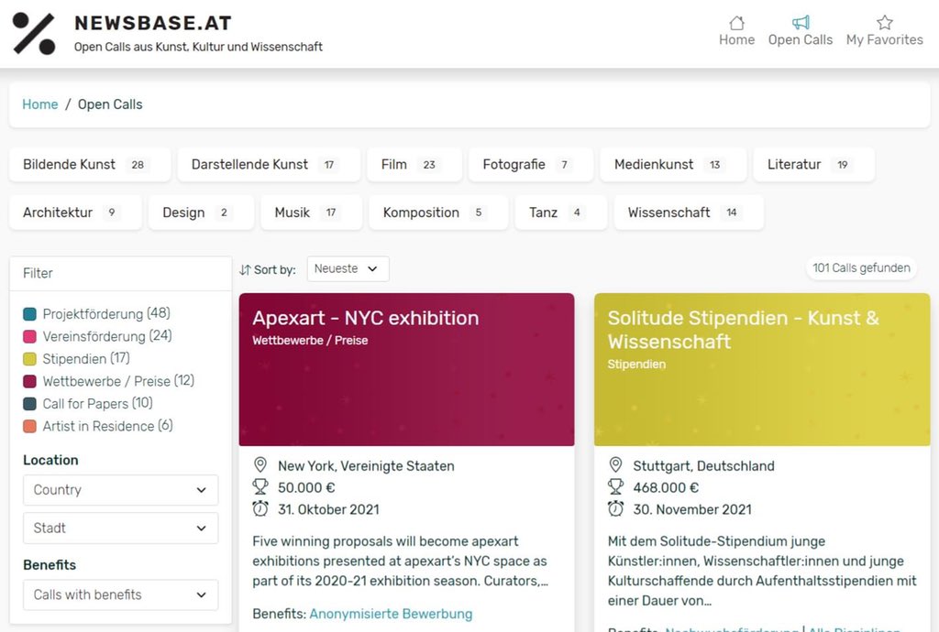
Task: Select the Komposition category tab
Action: pyautogui.click(x=438, y=212)
